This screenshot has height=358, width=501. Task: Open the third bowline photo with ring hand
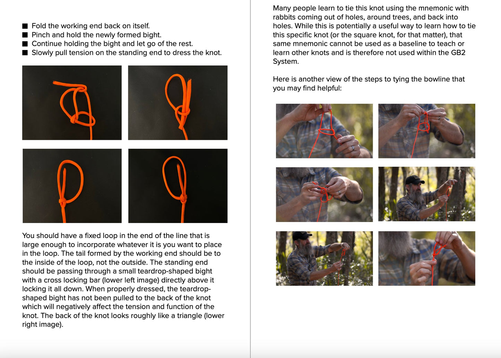point(324,194)
